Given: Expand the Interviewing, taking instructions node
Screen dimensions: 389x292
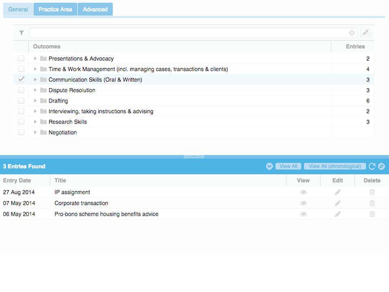Looking at the screenshot, I should (35, 111).
